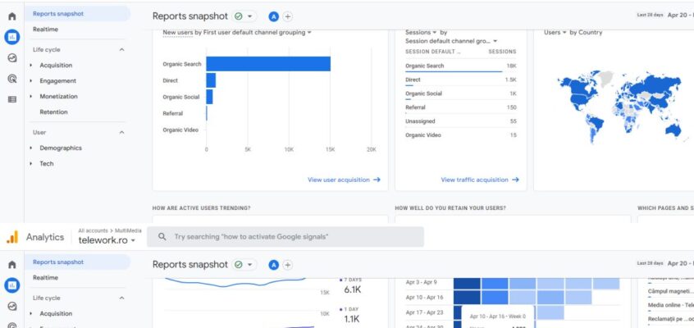The width and height of the screenshot is (694, 328).
Task: Open the Reports icon in the lower telework.ro sidebar
Action: [x=12, y=285]
